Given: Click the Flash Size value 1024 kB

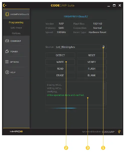Looking at the screenshot, I should click(x=97, y=24).
